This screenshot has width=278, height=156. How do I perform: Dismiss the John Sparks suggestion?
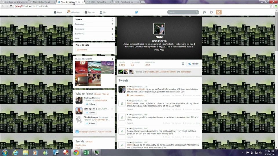(x=112, y=109)
